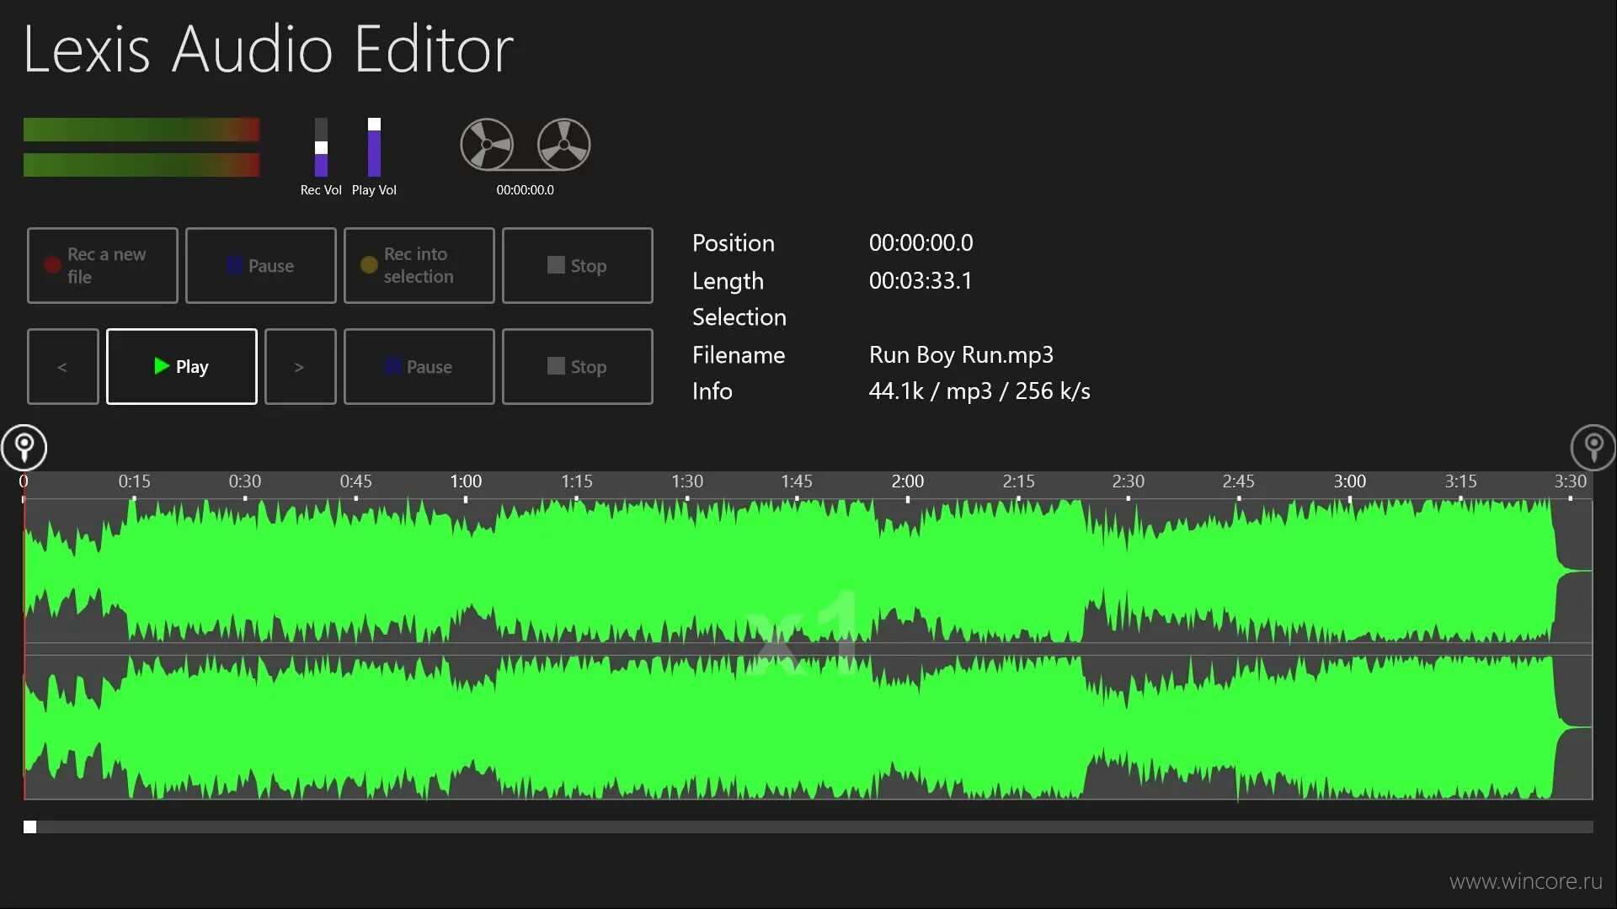Image resolution: width=1617 pixels, height=909 pixels.
Task: Click the 2:30 mark on timeline ruler
Action: pyautogui.click(x=1129, y=482)
